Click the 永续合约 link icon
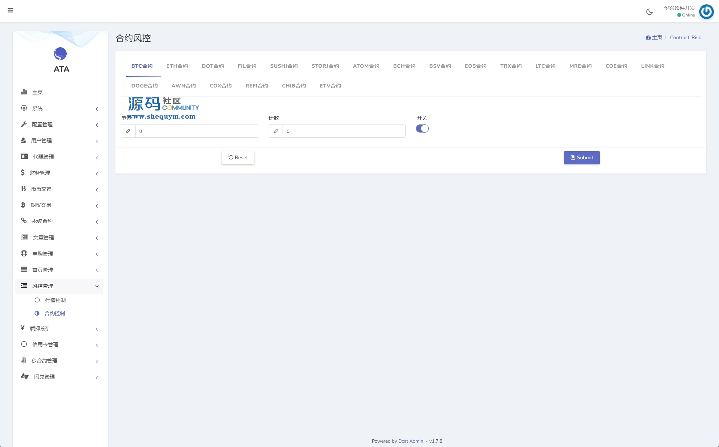 24,221
